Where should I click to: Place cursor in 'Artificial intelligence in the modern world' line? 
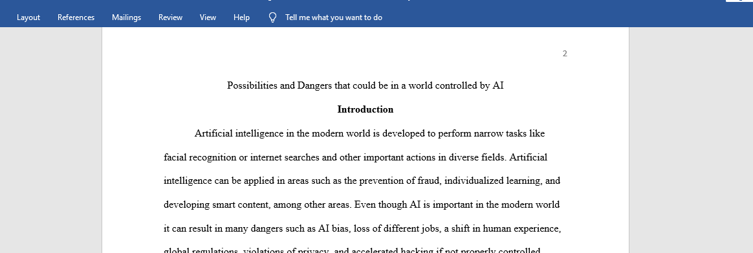tap(369, 133)
